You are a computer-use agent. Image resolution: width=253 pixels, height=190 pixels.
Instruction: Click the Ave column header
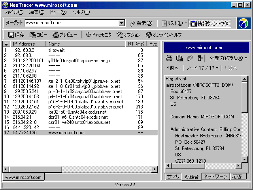(153, 44)
